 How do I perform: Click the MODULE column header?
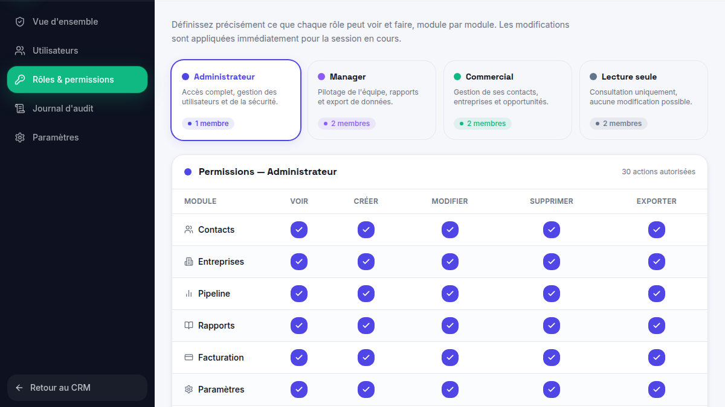click(200, 201)
